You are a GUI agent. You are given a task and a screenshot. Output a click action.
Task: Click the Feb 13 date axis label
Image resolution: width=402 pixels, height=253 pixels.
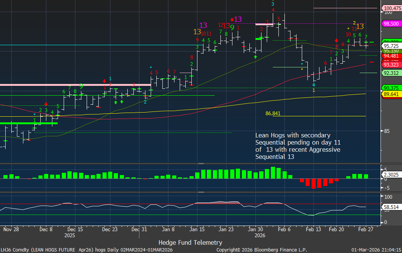click(x=313, y=229)
